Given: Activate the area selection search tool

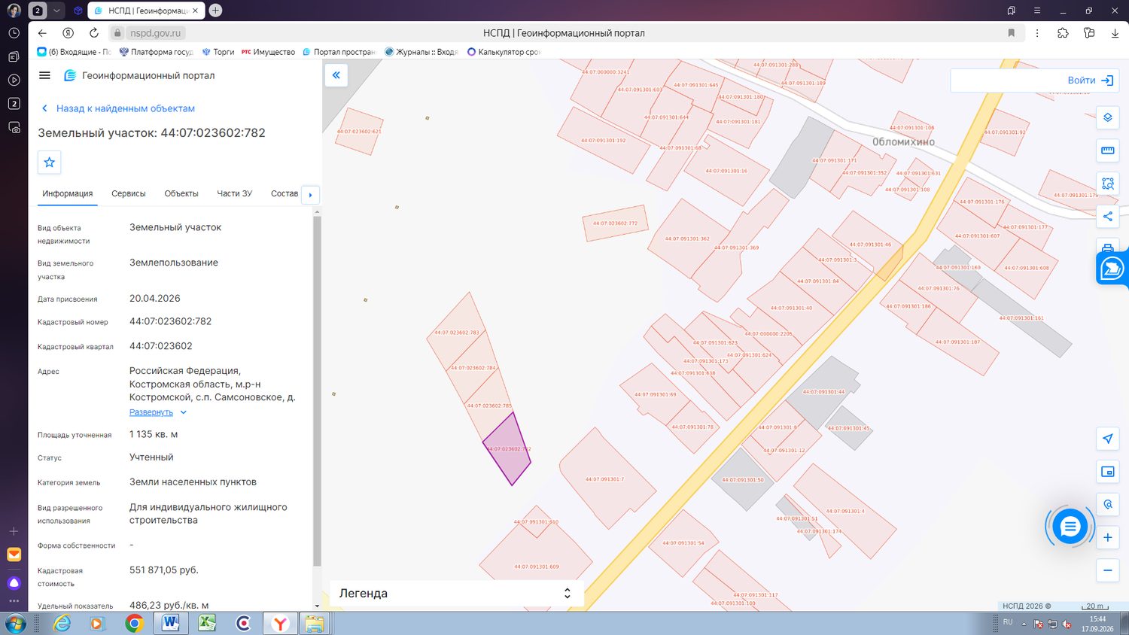Looking at the screenshot, I should (1108, 184).
